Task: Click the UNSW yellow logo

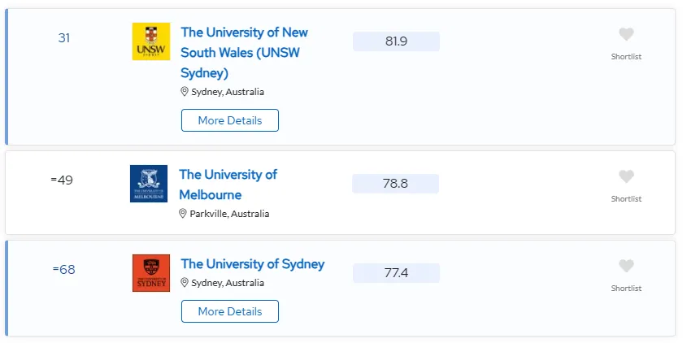Action: coord(151,41)
